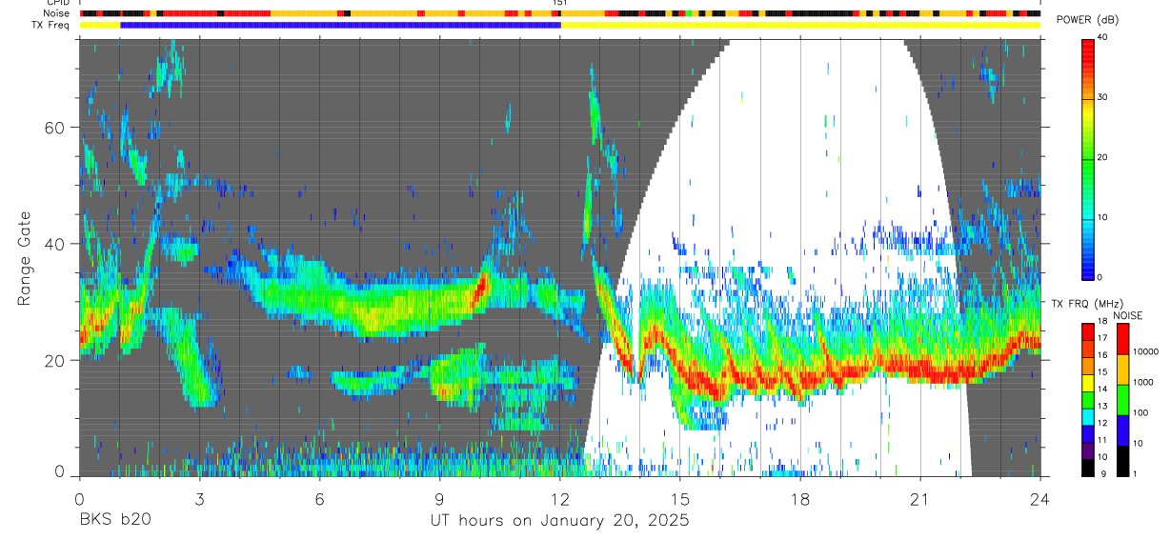Click the "BKS b20" radar beam label
This screenshot has width=1170, height=540.
pyautogui.click(x=114, y=520)
